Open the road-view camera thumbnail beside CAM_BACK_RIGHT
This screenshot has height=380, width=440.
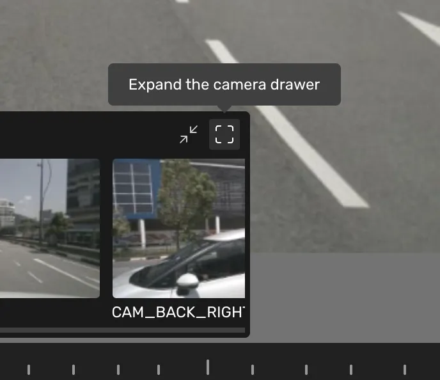click(x=50, y=228)
